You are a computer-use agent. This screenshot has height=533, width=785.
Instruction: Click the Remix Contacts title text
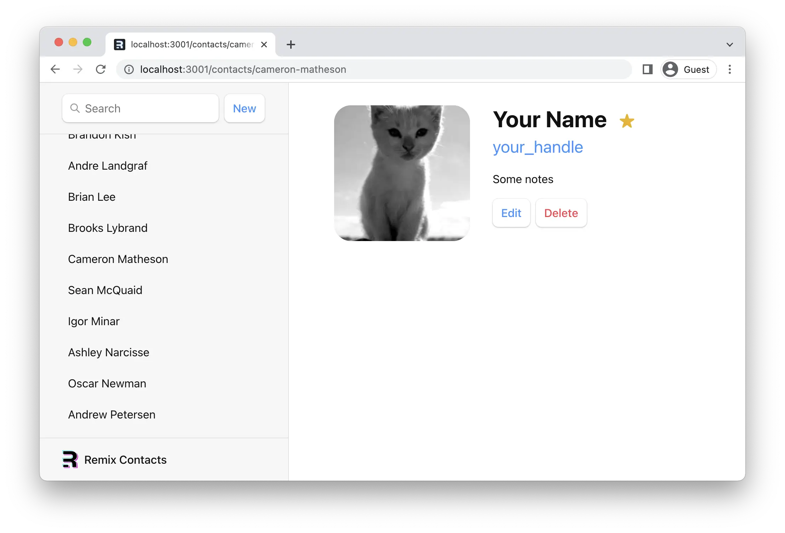125,460
